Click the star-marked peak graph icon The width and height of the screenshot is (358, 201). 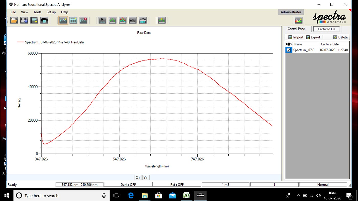pos(162,20)
